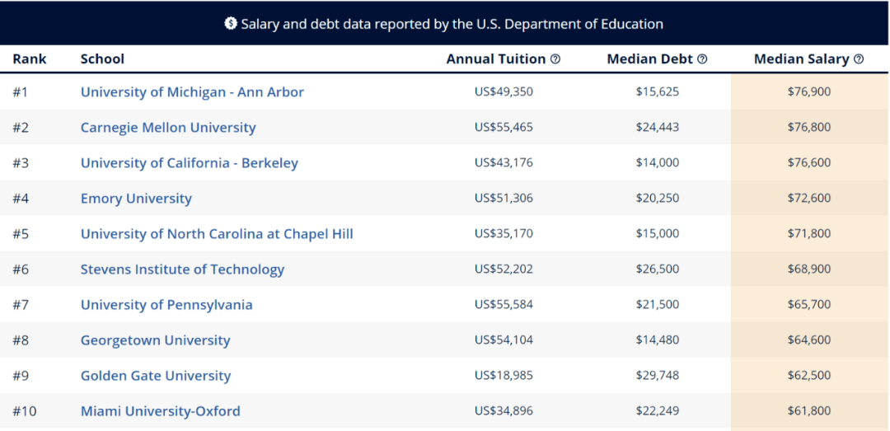Click the Rank column header
Screen dimensions: 890x431
pyautogui.click(x=30, y=59)
